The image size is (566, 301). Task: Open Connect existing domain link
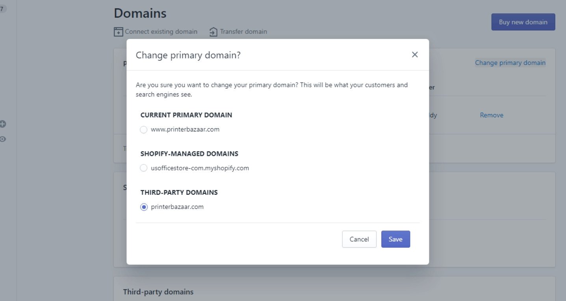tap(161, 31)
